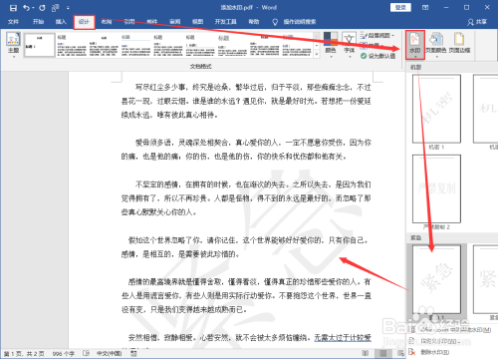Open the 开发工具 ribbon tab

225,22
